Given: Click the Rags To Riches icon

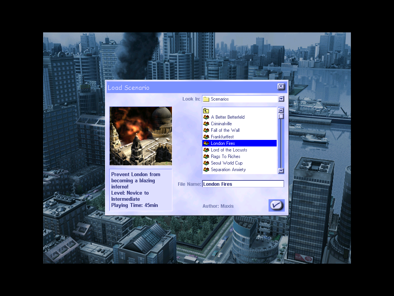Looking at the screenshot, I should pyautogui.click(x=206, y=156).
